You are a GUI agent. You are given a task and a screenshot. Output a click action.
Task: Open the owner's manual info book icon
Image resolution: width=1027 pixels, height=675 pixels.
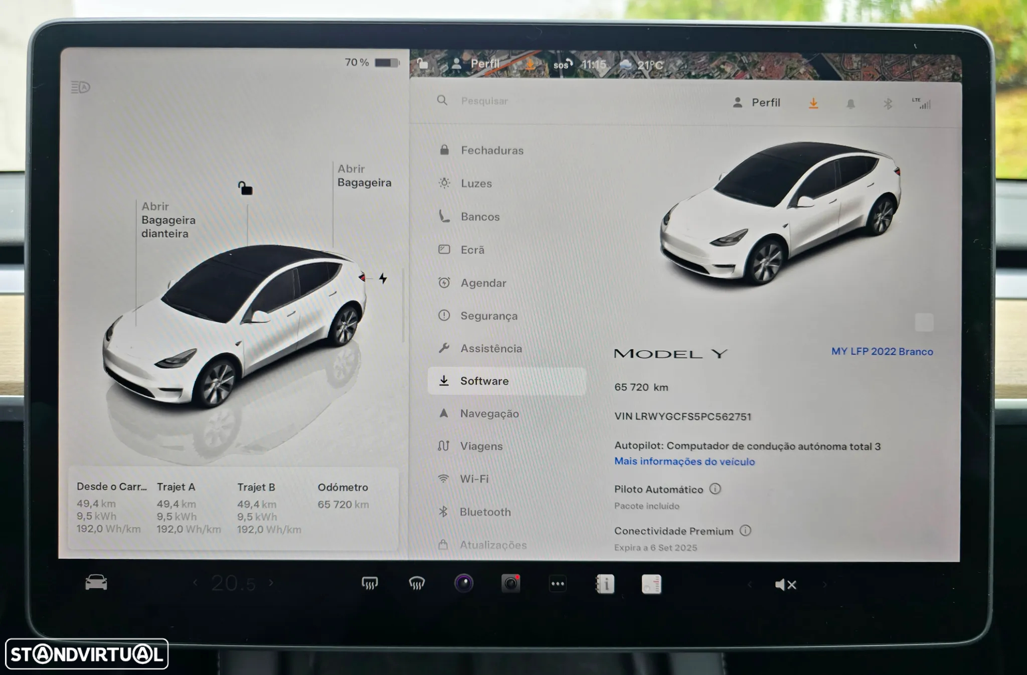pos(605,584)
